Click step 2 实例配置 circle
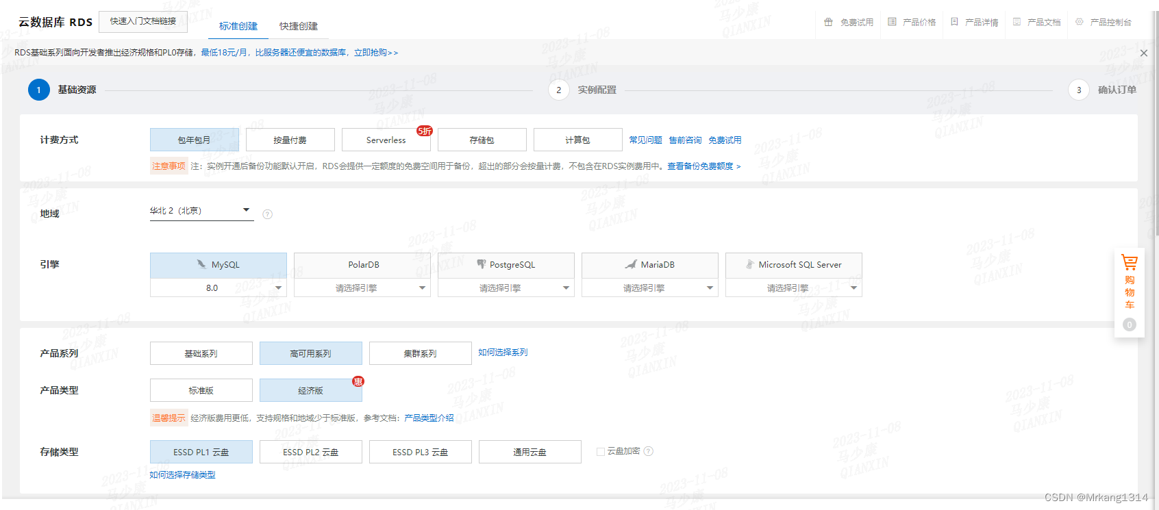 click(559, 90)
